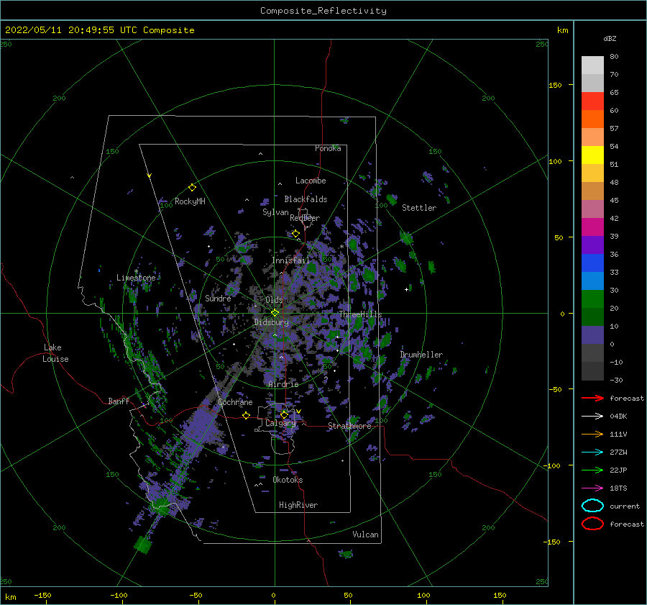
Task: Select the cyan 27ZW arrow in the legend
Action: point(592,452)
